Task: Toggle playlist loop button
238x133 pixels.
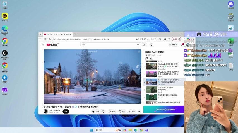Action: pos(146,58)
